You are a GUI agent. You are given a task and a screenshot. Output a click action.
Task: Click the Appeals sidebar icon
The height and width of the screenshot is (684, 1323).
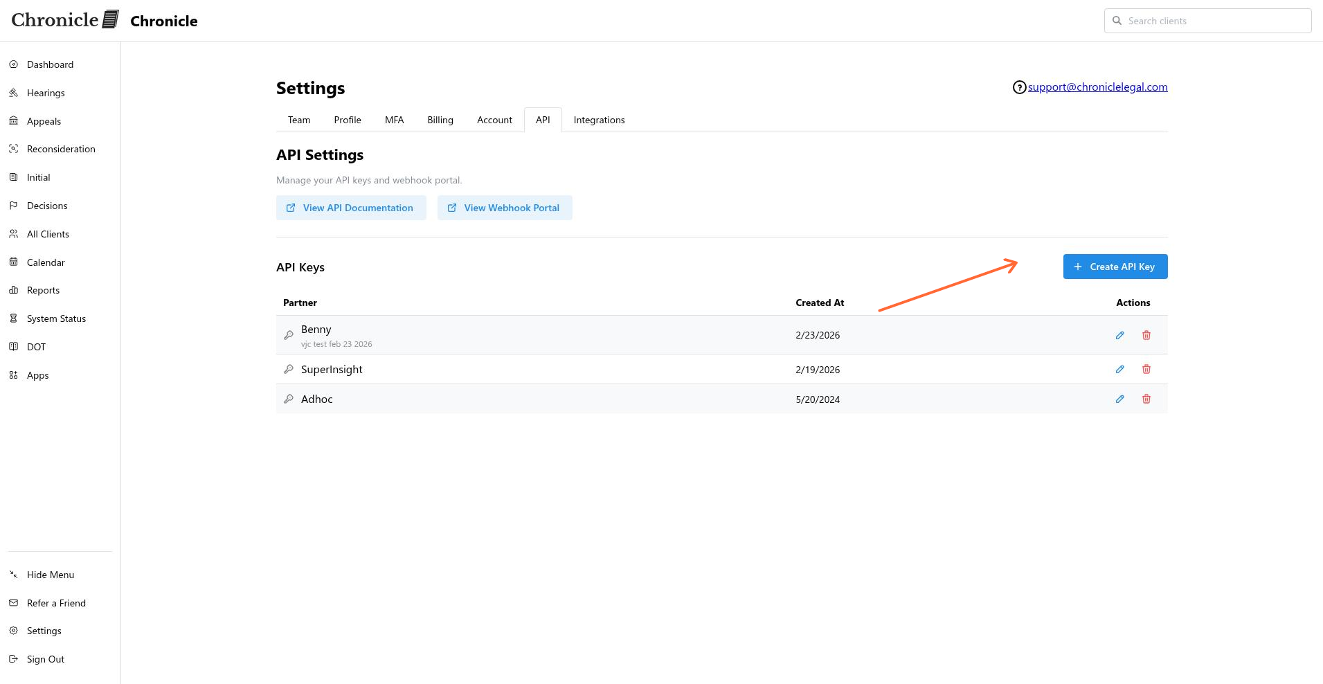[x=13, y=121]
